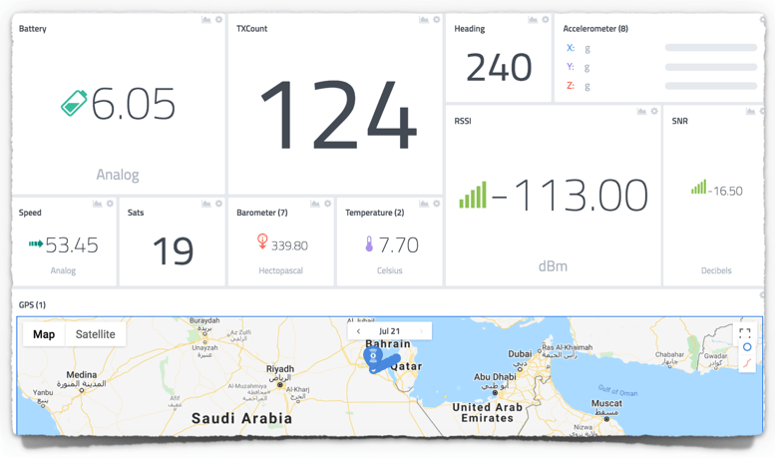The image size is (775, 459).
Task: View the SNR widget chart icon
Action: pos(750,112)
